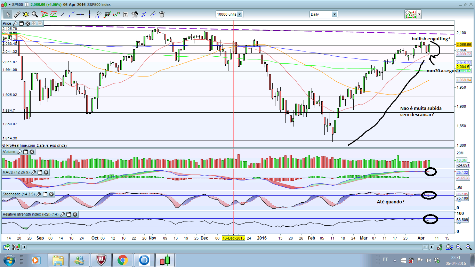475x267 pixels.
Task: Expand the dropdown arrow beside SP500 symbol
Action: pyautogui.click(x=9, y=5)
